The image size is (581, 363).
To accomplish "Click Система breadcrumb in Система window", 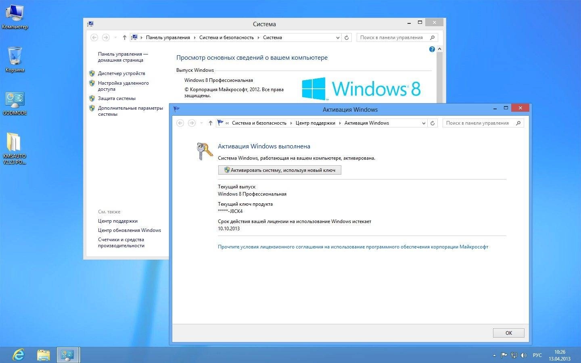I will tap(272, 38).
